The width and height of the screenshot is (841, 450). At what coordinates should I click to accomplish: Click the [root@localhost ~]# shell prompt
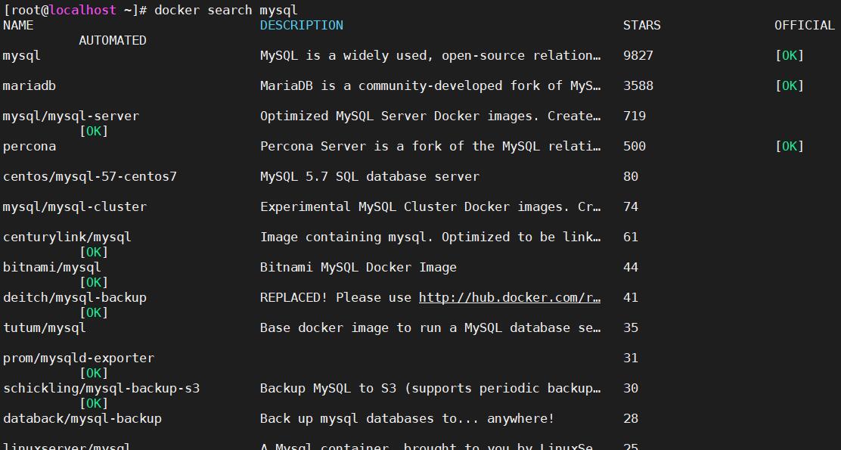click(x=75, y=10)
